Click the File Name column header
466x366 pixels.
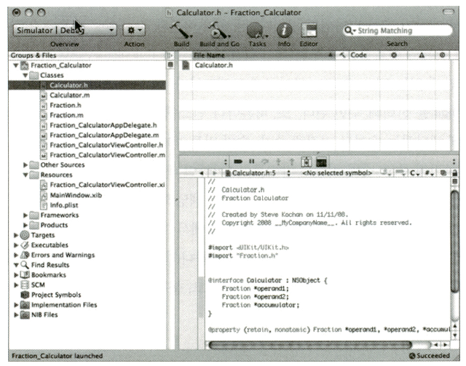[255, 55]
